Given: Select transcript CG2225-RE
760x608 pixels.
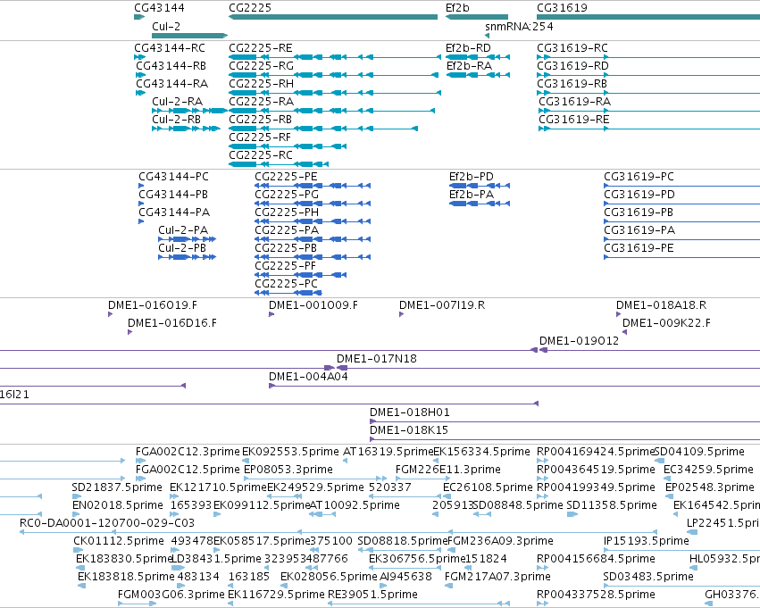Looking at the screenshot, I should [334, 57].
